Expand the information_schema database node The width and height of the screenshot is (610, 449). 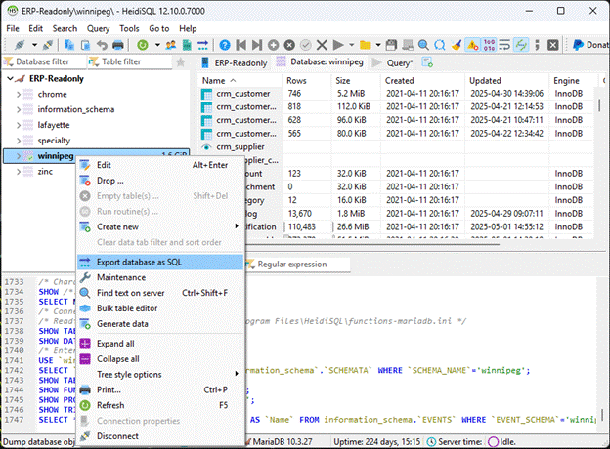pos(19,109)
